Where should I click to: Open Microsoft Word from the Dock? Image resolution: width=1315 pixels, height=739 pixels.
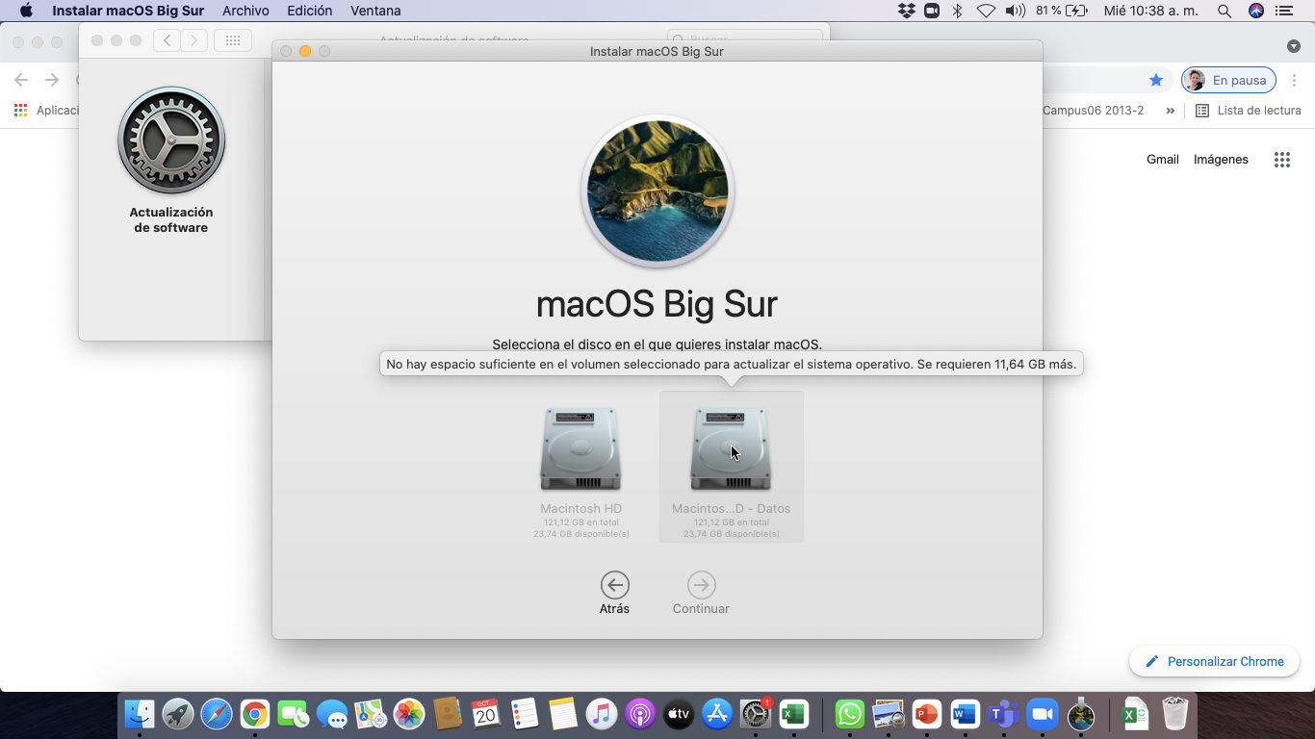[x=966, y=714]
